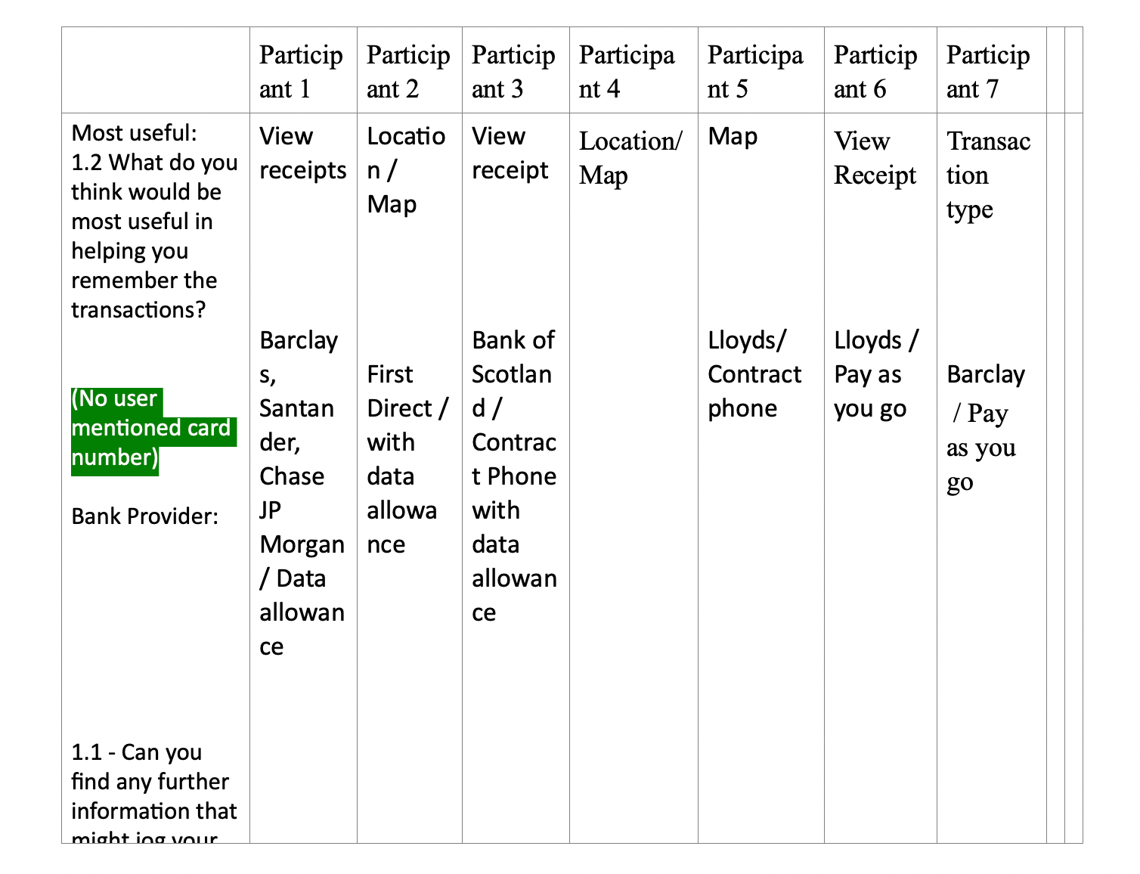Select the Participant 6 header cell
1140x874 pixels.
881,70
